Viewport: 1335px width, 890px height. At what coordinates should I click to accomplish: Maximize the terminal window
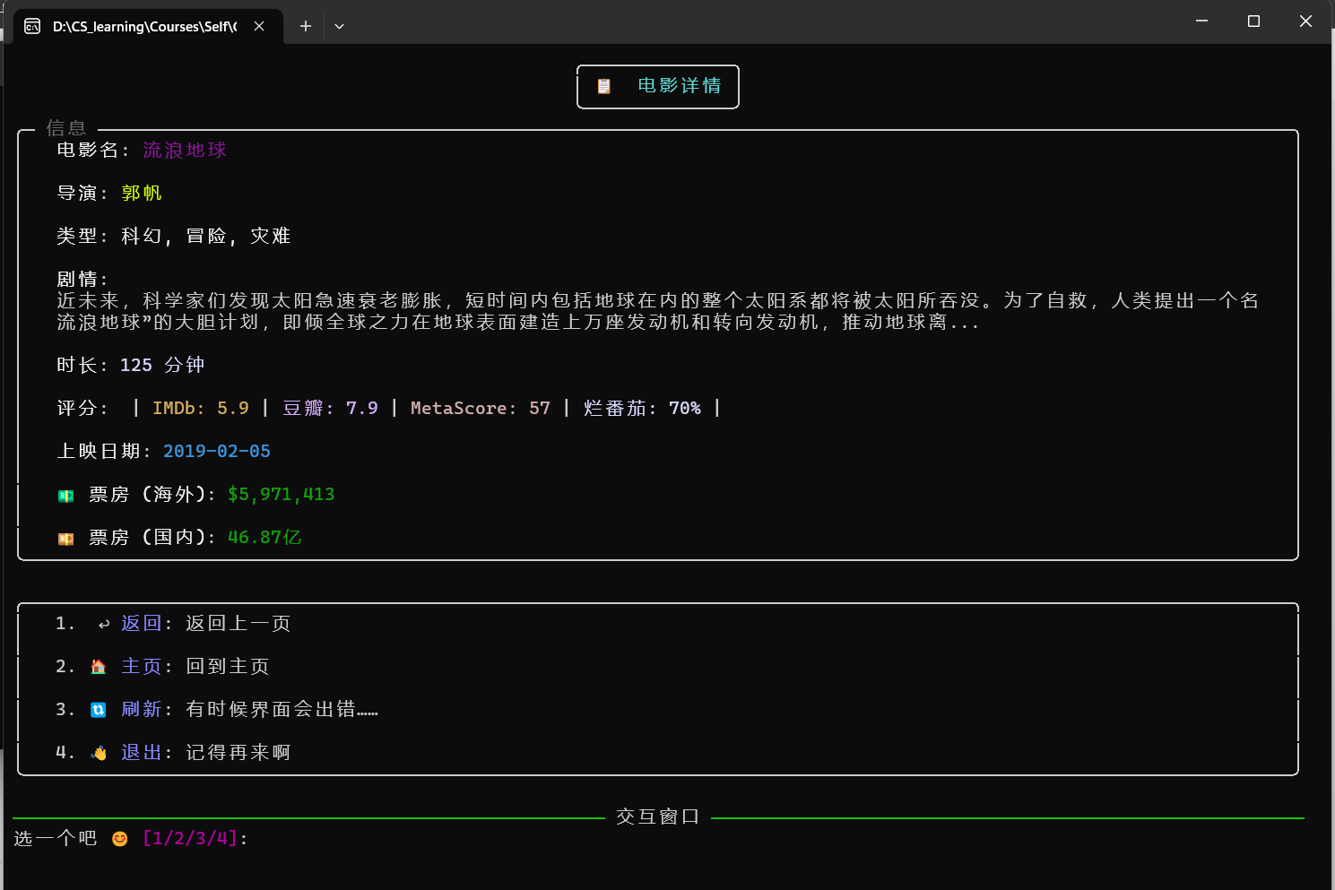click(1253, 21)
